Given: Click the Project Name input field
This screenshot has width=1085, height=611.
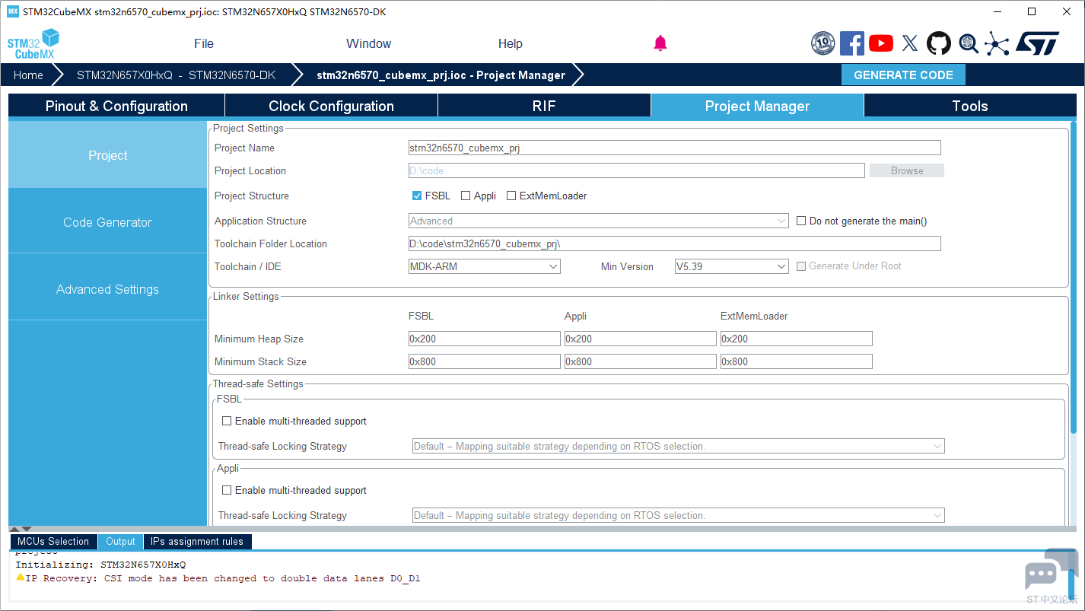Looking at the screenshot, I should pos(675,148).
